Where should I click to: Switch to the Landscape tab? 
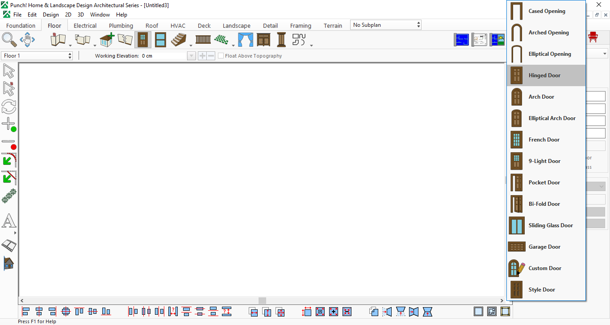point(237,25)
